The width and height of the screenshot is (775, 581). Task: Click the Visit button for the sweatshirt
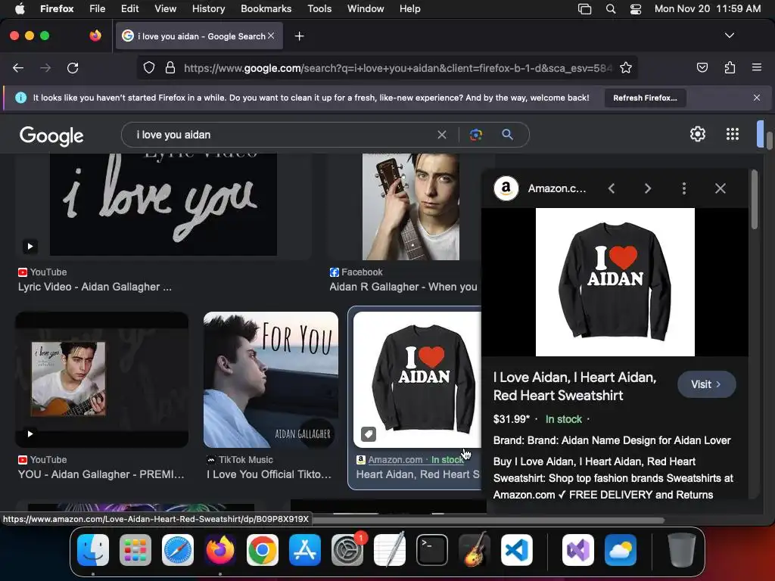pyautogui.click(x=706, y=384)
